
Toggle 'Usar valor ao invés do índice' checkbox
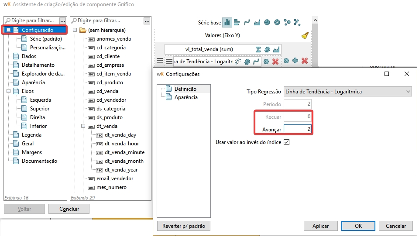[x=287, y=142]
